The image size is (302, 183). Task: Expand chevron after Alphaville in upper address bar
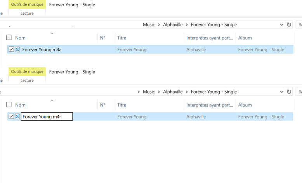pos(187,25)
